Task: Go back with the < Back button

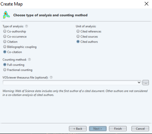Action: (x=78, y=128)
